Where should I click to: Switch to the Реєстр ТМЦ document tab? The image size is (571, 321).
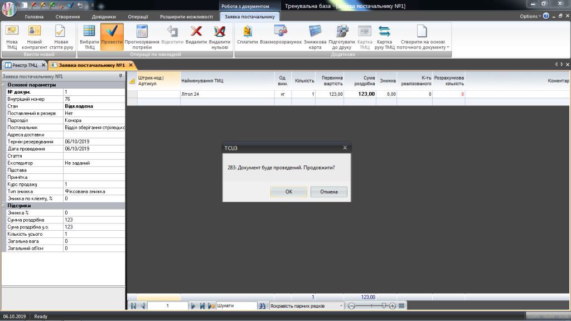21,65
